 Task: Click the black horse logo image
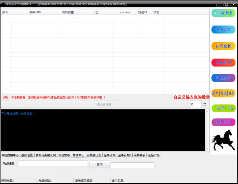(223, 140)
